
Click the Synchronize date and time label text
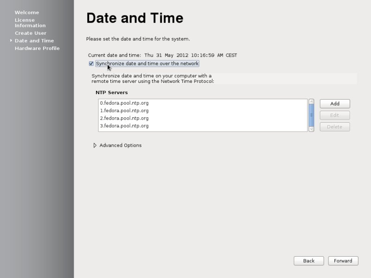[x=147, y=63]
